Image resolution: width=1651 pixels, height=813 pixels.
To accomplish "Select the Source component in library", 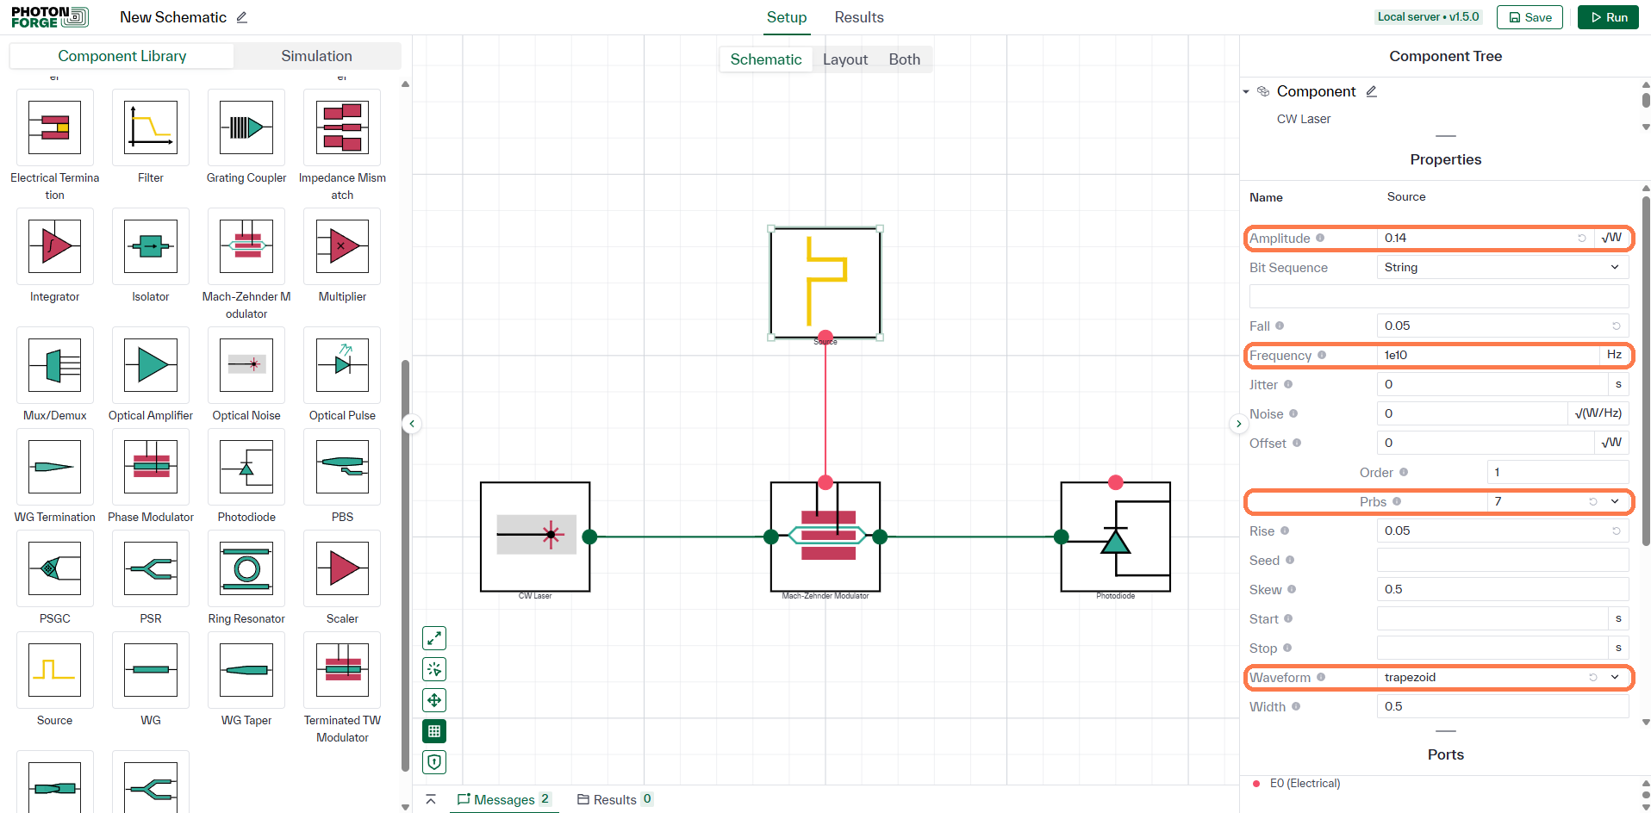I will click(55, 670).
